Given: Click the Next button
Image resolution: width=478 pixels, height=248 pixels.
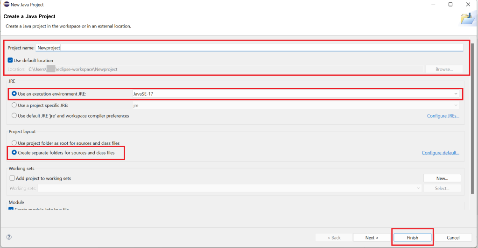Looking at the screenshot, I should [x=372, y=237].
